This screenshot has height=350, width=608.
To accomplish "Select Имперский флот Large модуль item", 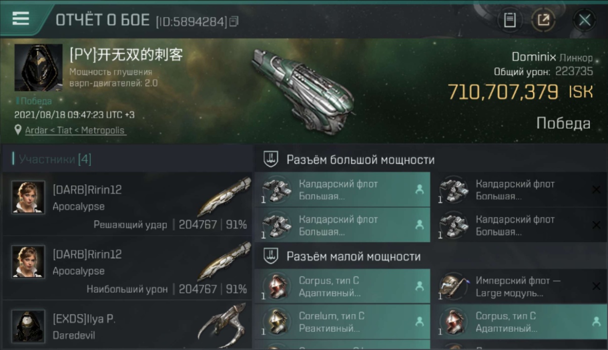I will tap(519, 287).
